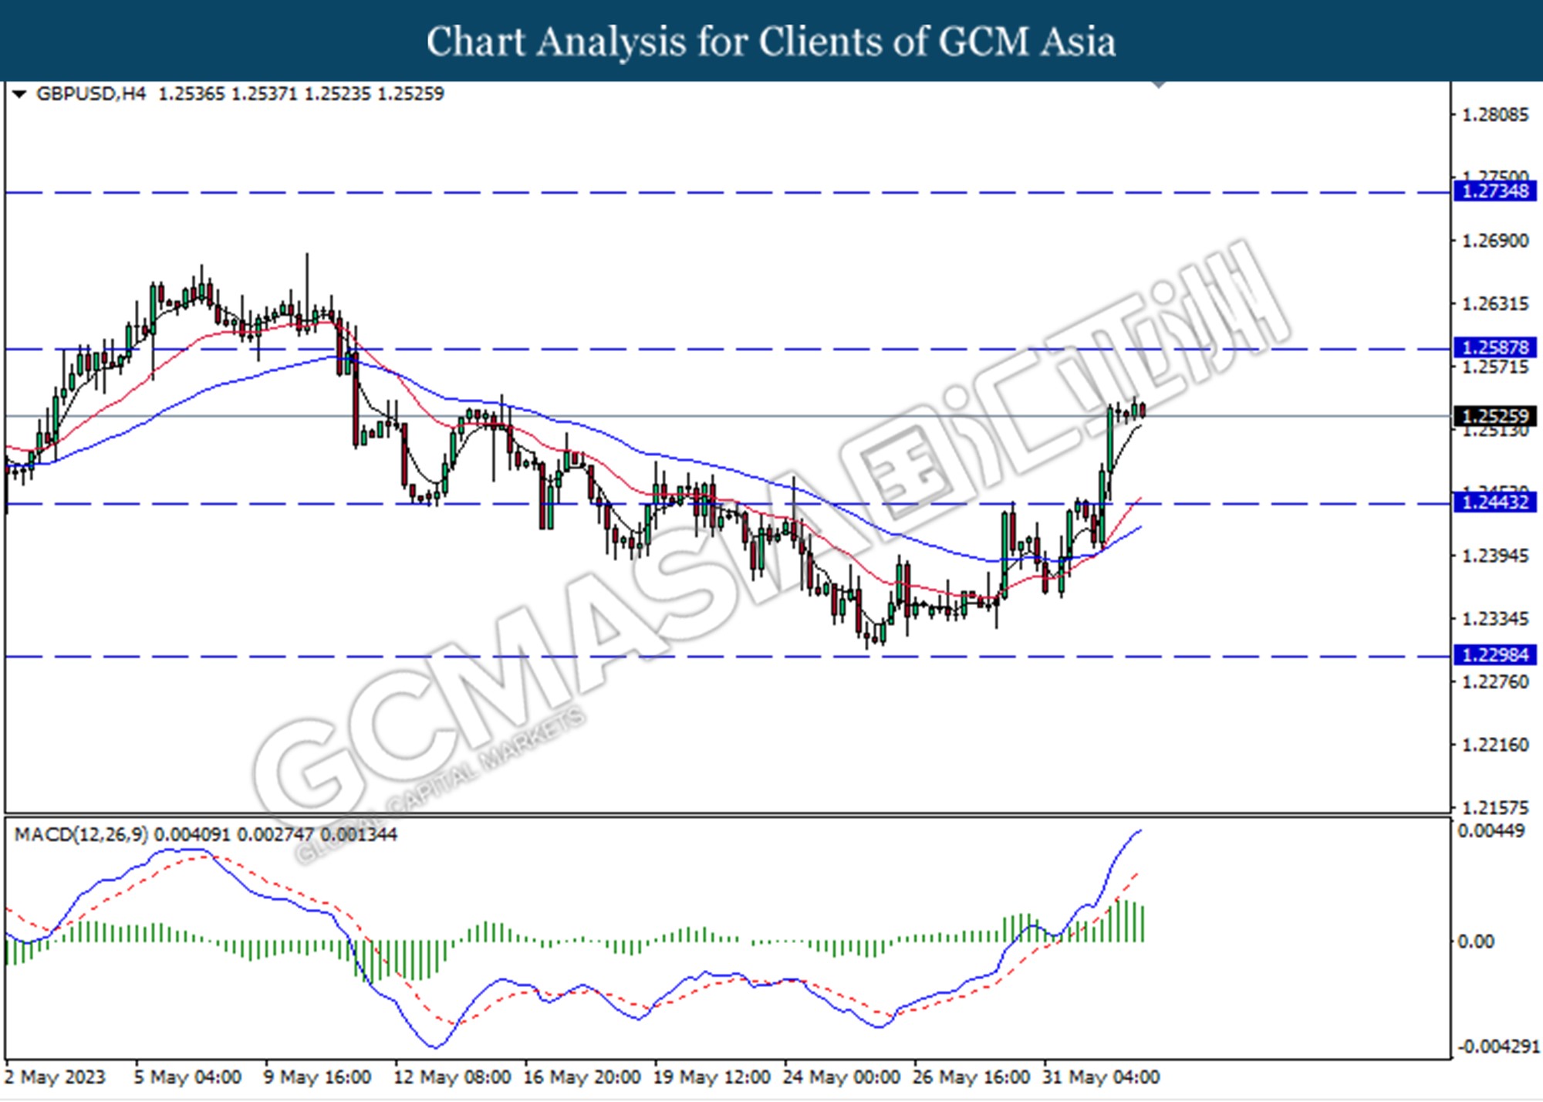Select the 1.22760 price axis value
The width and height of the screenshot is (1543, 1102).
click(1495, 682)
